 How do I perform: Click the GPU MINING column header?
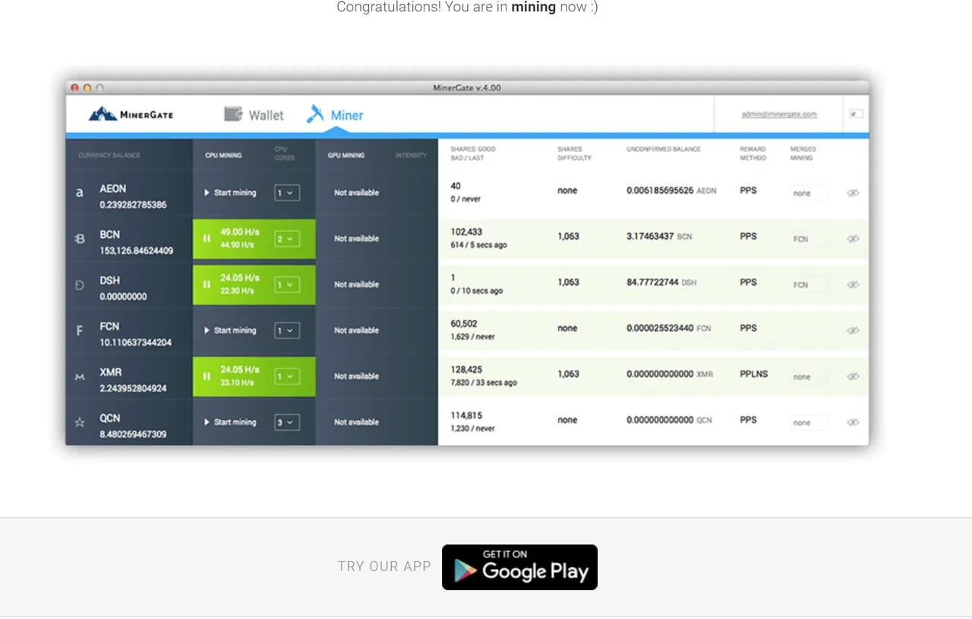(346, 156)
